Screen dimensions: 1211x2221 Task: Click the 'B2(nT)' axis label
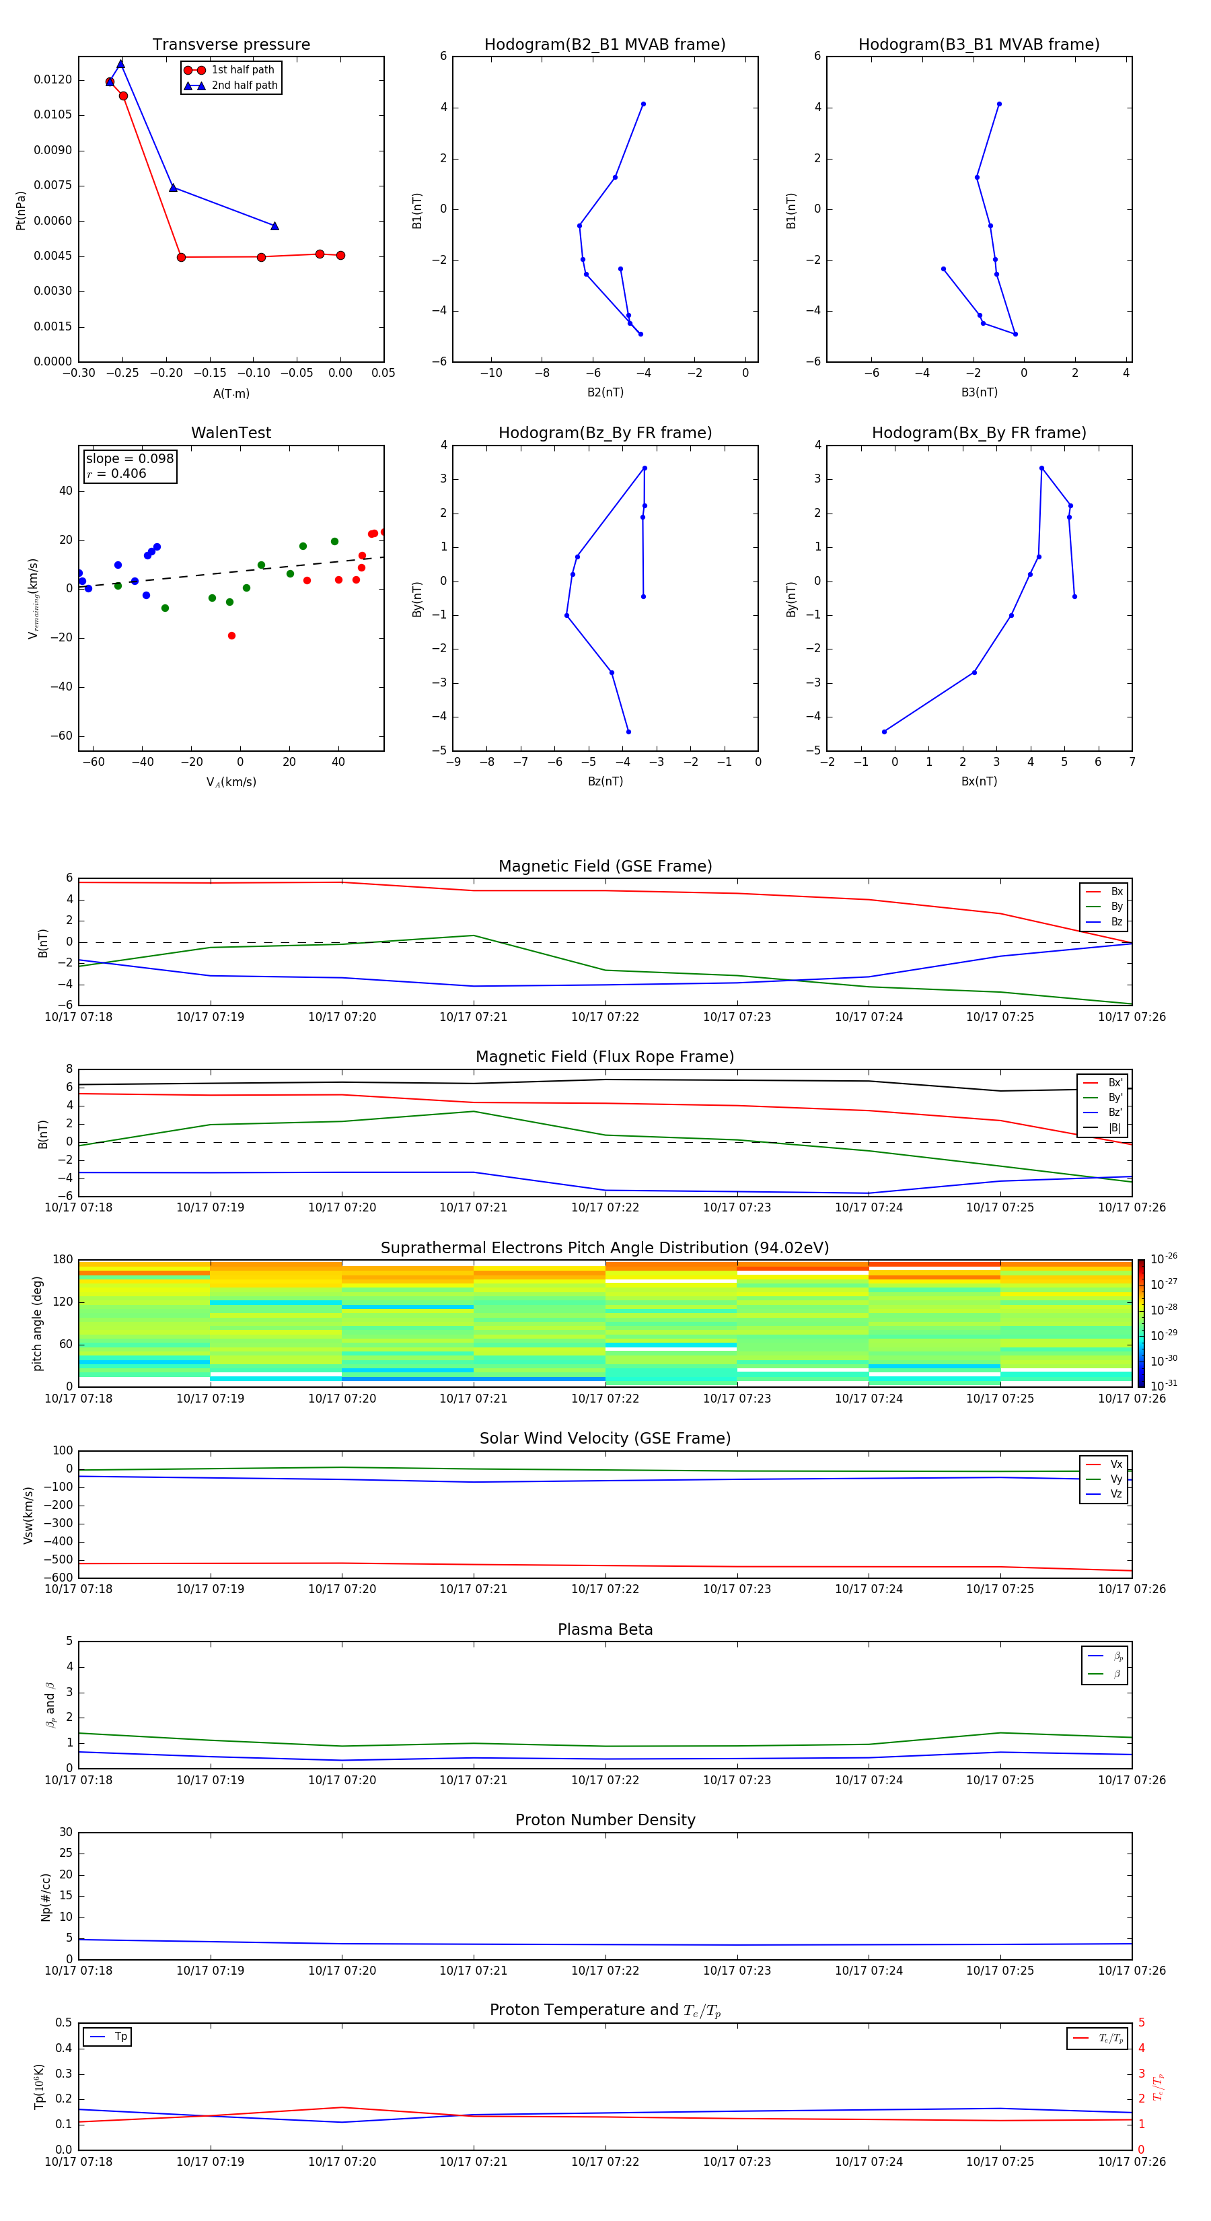point(605,392)
